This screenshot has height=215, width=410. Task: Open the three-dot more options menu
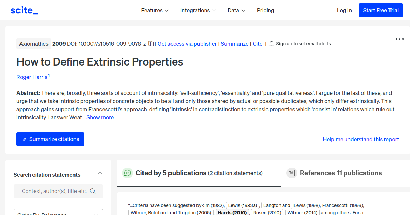click(x=400, y=39)
